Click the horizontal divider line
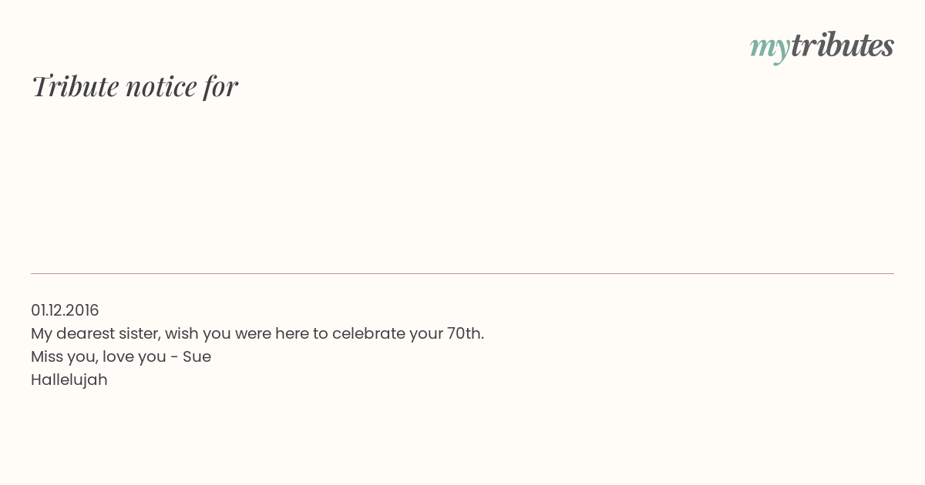 click(x=462, y=273)
